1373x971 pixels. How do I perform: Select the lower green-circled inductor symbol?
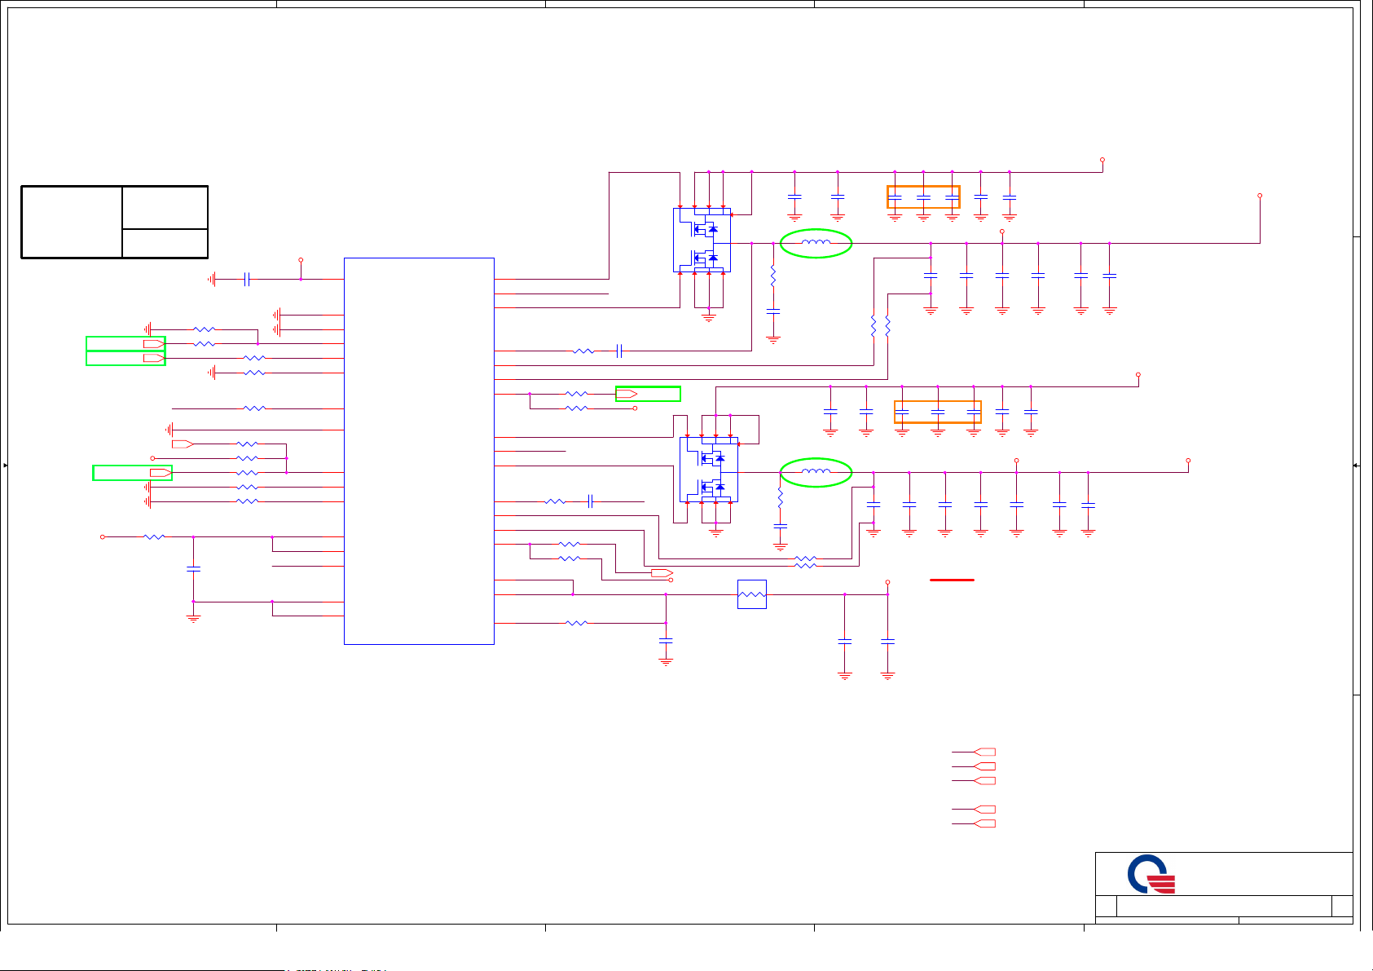816,472
